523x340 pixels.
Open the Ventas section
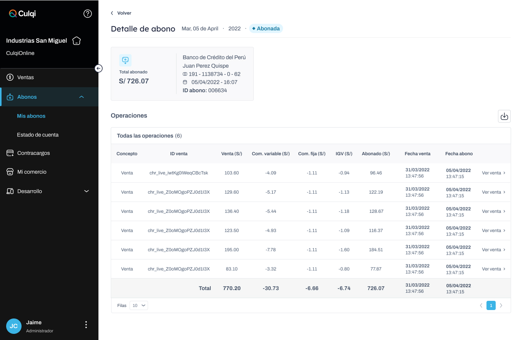(x=25, y=78)
